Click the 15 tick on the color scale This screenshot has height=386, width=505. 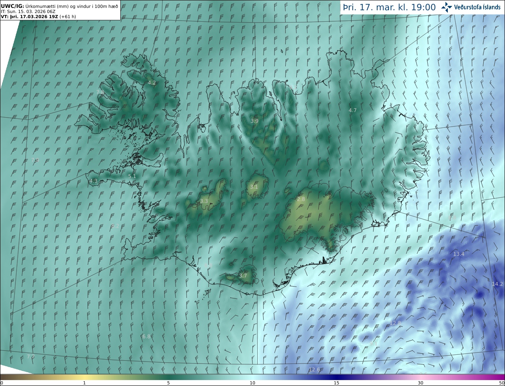point(337,383)
